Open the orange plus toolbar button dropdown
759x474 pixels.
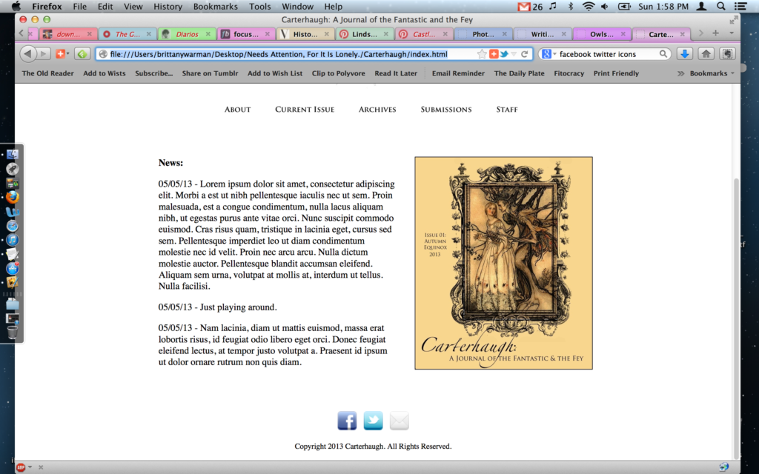(67, 53)
